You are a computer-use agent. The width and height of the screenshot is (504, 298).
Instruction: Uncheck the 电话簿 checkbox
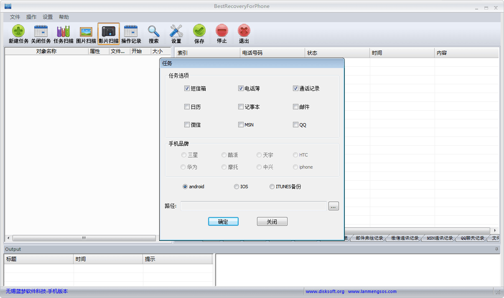pyautogui.click(x=241, y=88)
